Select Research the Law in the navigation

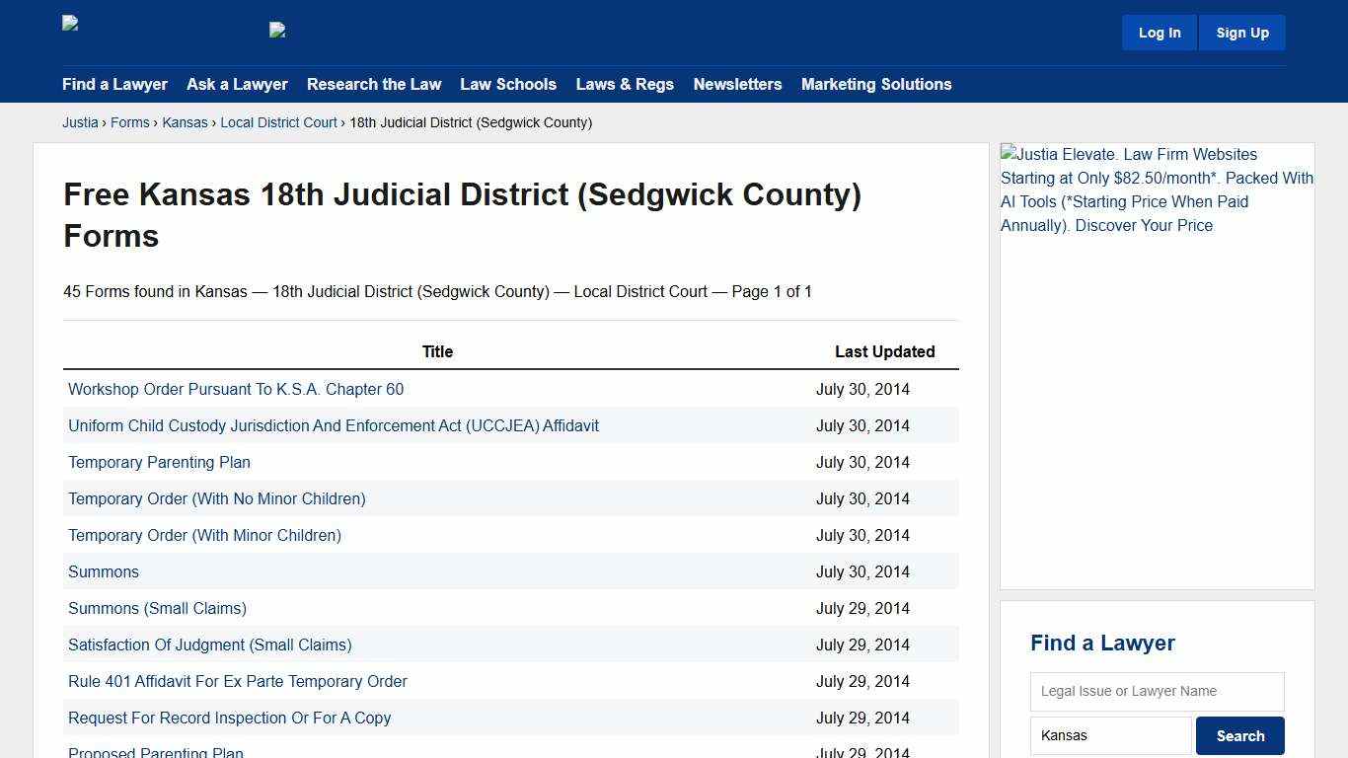(x=374, y=84)
